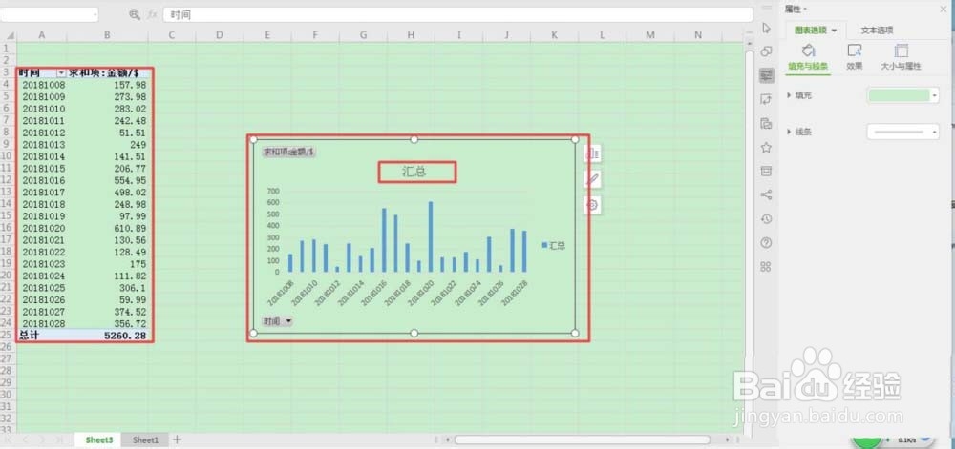Image resolution: width=955 pixels, height=449 pixels.
Task: Select column header C
Action: [x=172, y=35]
